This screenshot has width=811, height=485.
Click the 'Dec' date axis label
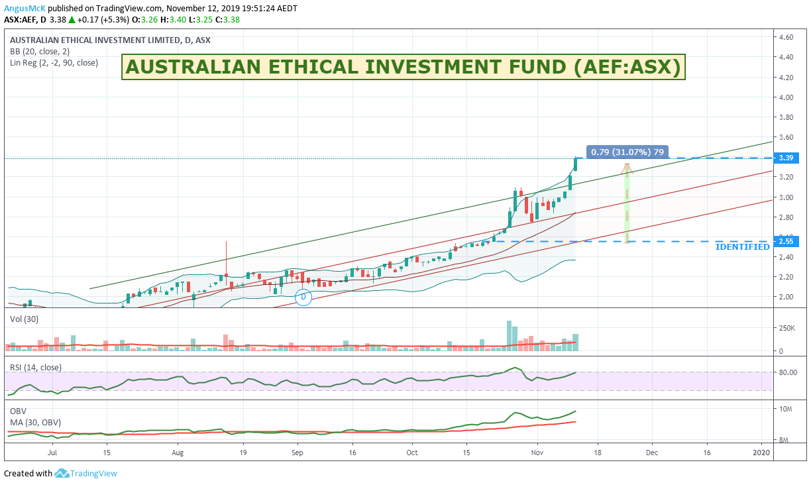[x=651, y=453]
